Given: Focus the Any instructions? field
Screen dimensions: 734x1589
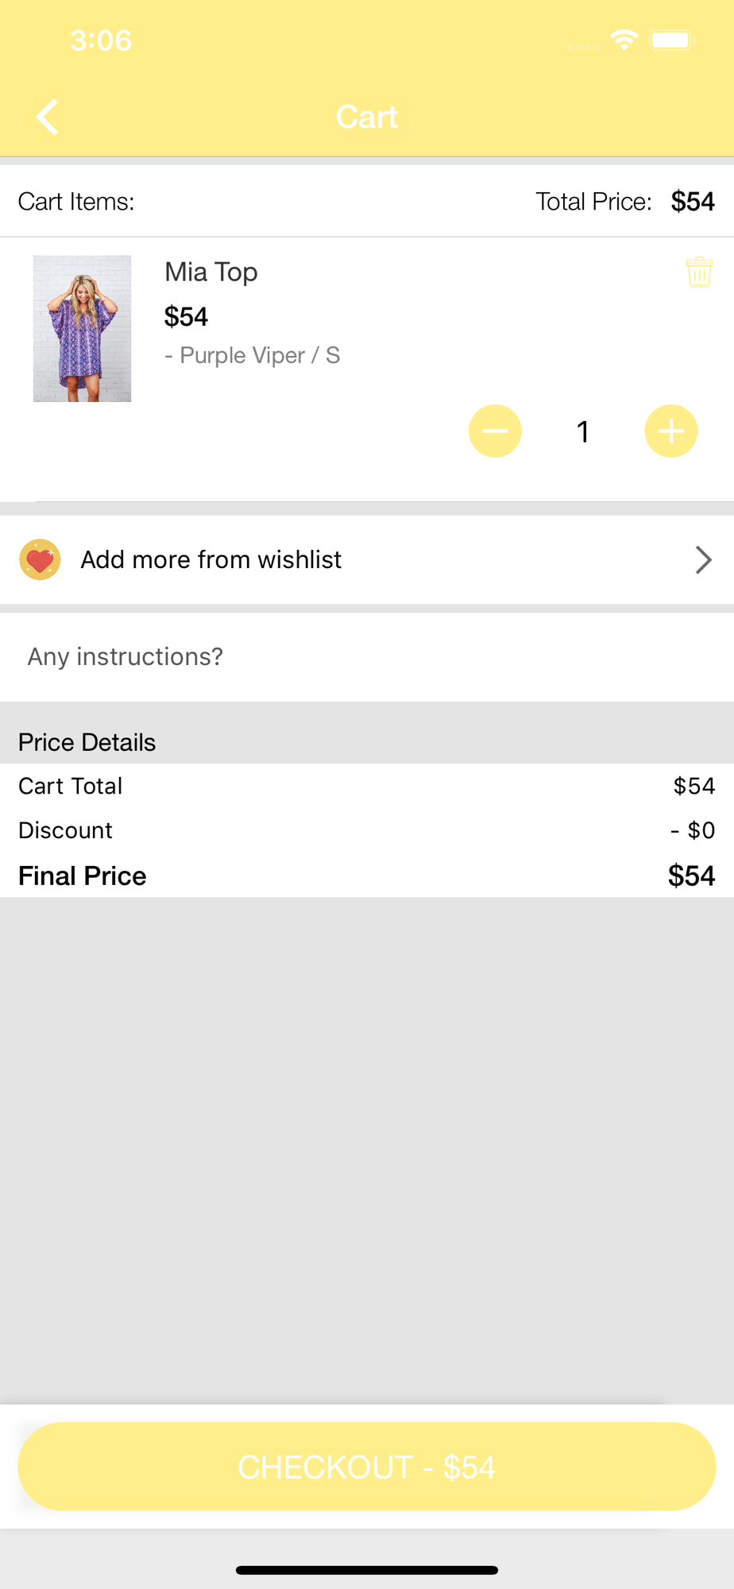Looking at the screenshot, I should pyautogui.click(x=365, y=657).
